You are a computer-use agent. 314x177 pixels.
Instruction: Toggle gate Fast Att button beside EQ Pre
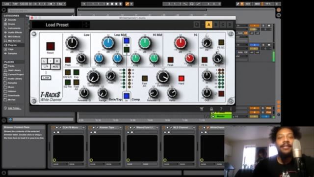(77, 82)
